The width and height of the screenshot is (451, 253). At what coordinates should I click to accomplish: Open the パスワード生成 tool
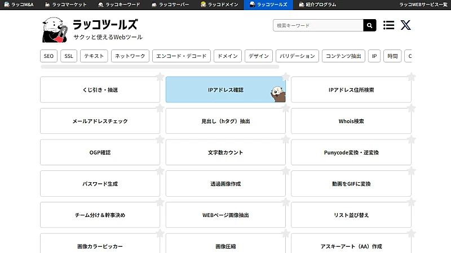pos(100,184)
